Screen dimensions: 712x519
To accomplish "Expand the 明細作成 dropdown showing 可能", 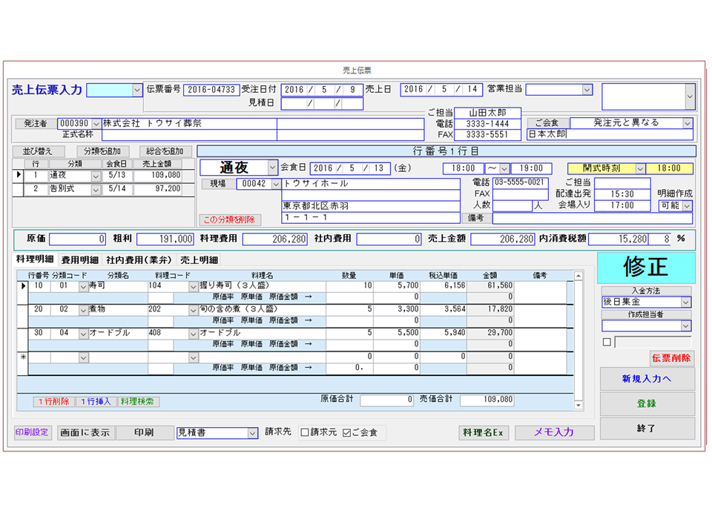I will click(687, 205).
